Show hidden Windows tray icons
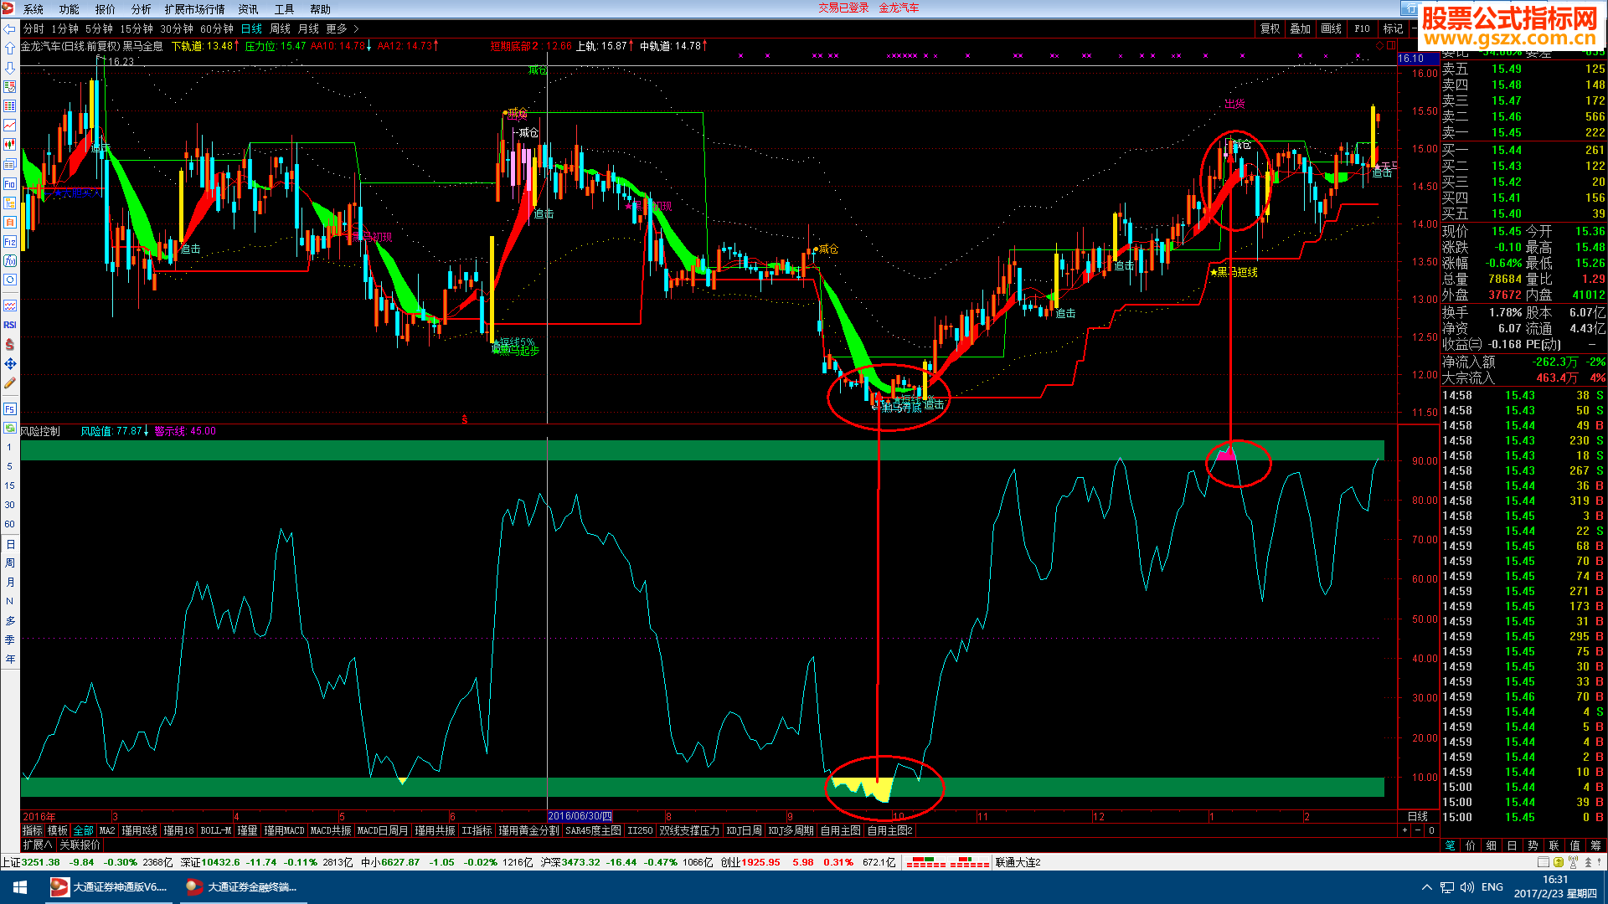 [1426, 887]
